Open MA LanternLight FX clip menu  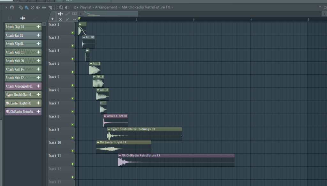pyautogui.click(x=98, y=142)
